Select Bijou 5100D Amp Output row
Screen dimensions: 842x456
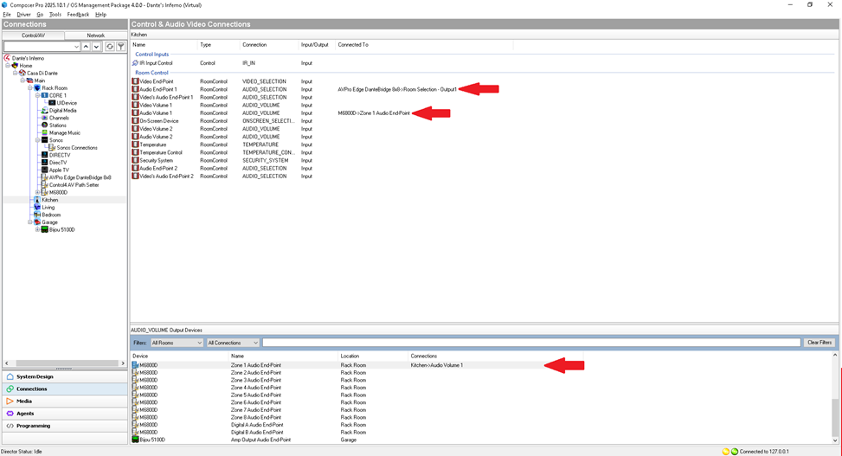click(x=260, y=440)
